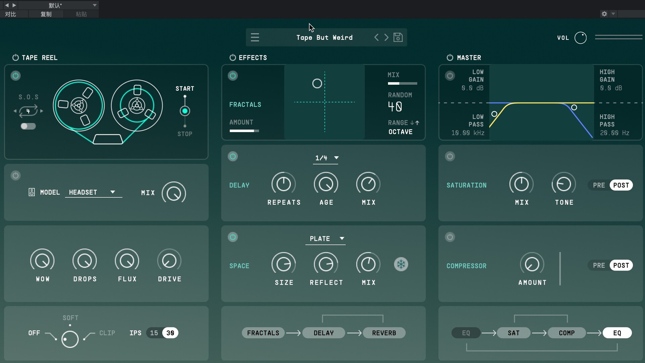
Task: Expand the 1/4 delay time dropdown
Action: click(326, 158)
